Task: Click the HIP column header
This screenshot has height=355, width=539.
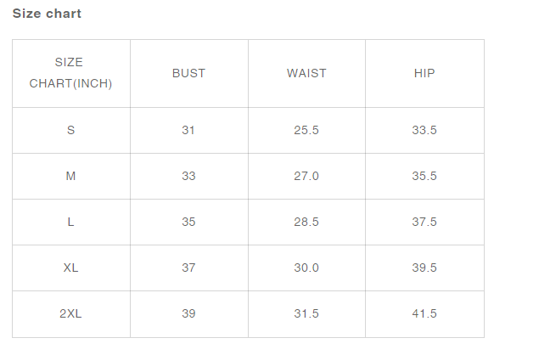Action: [x=424, y=73]
